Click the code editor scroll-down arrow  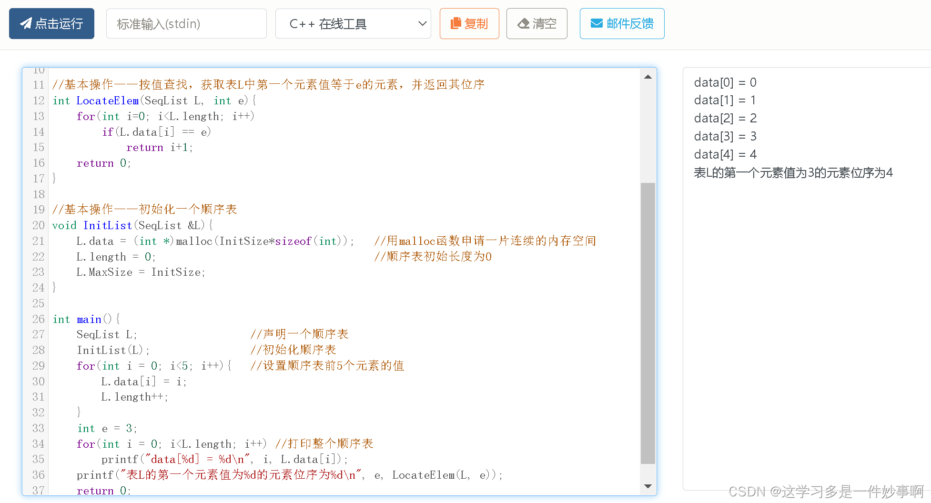[648, 486]
